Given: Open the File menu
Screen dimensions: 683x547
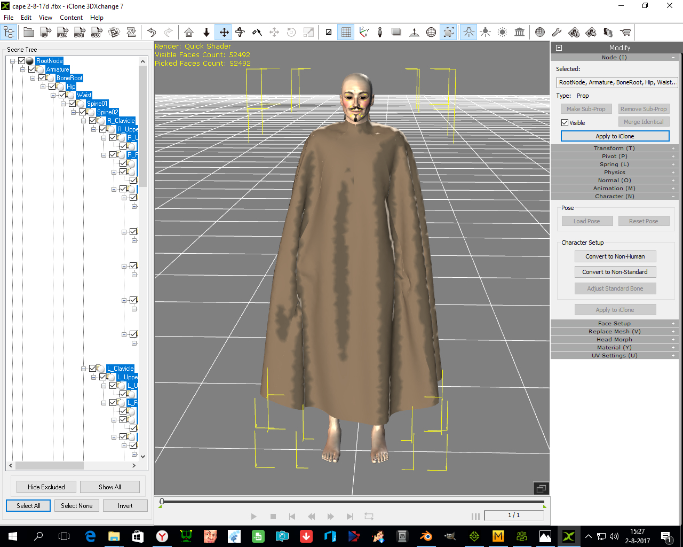Looking at the screenshot, I should tap(9, 18).
